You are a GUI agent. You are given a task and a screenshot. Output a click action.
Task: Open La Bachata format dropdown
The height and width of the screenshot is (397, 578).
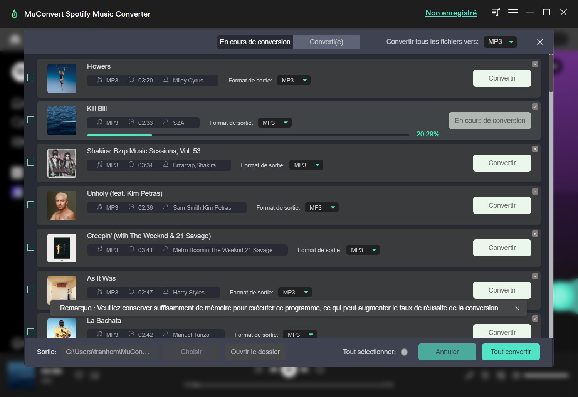pyautogui.click(x=300, y=334)
